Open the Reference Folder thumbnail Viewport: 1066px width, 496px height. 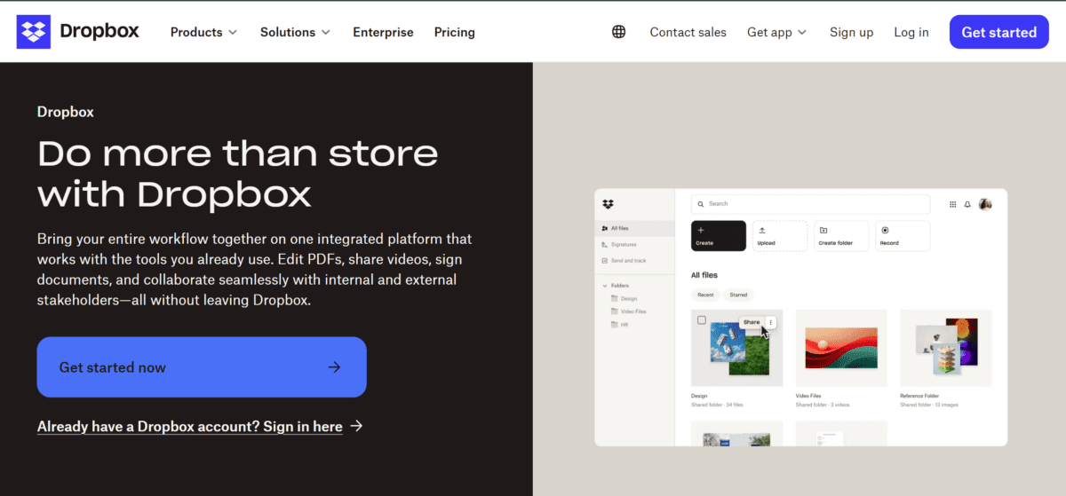946,348
